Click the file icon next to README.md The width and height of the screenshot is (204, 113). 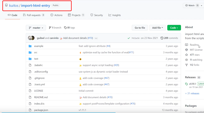[x=30, y=97]
